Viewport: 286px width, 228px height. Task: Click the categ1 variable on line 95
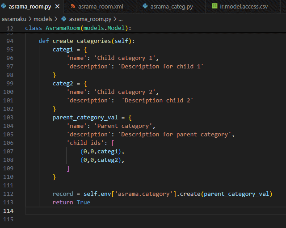point(63,50)
